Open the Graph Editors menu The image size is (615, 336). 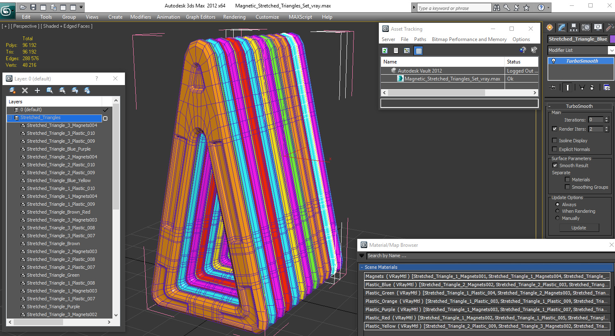[200, 17]
